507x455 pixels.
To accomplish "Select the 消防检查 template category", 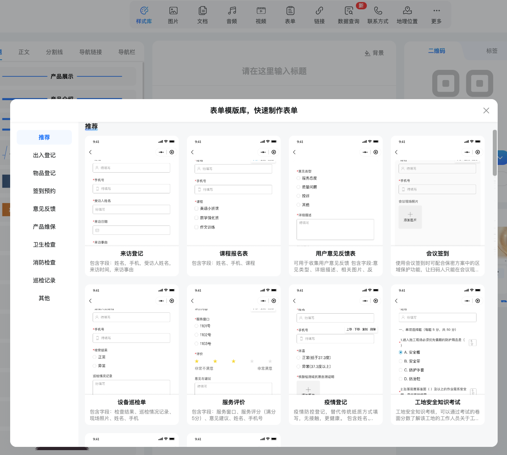I will coord(44,262).
